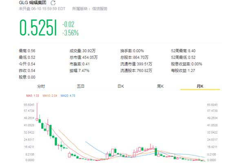
Task: Switch to the 五日 chart tab
Action: click(81, 86)
